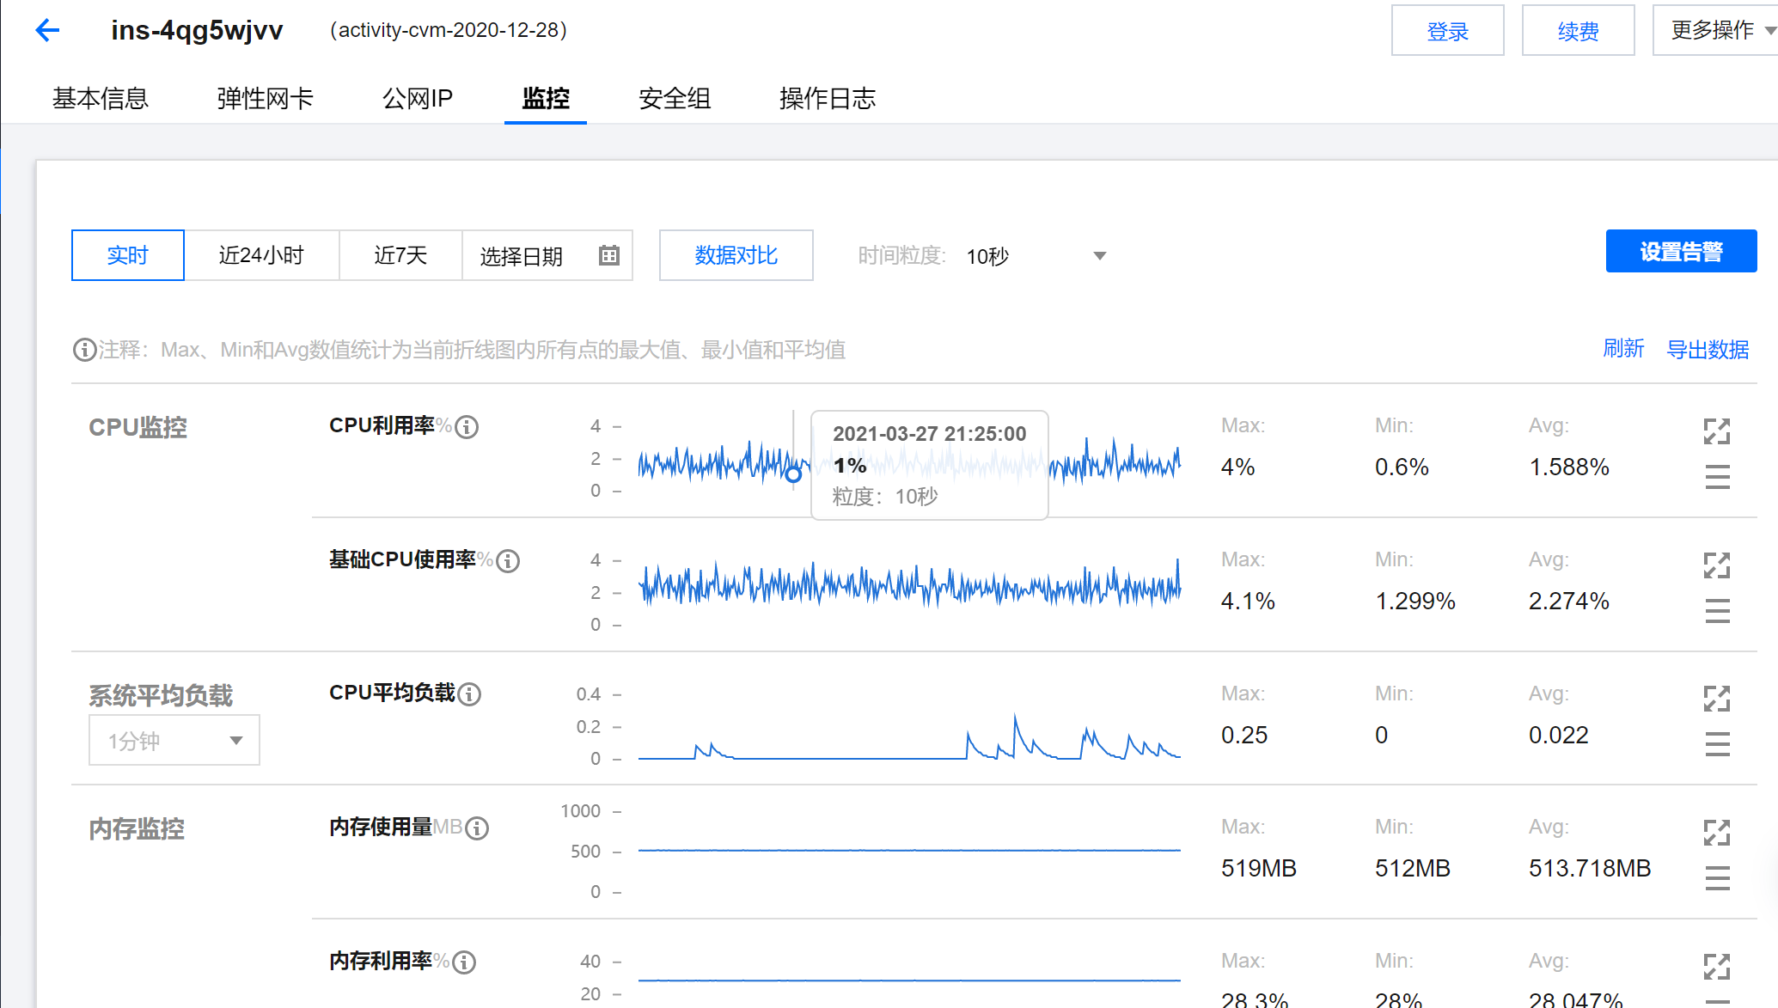Click the 设置告警 button
Image resolution: width=1778 pixels, height=1008 pixels.
pyautogui.click(x=1680, y=252)
